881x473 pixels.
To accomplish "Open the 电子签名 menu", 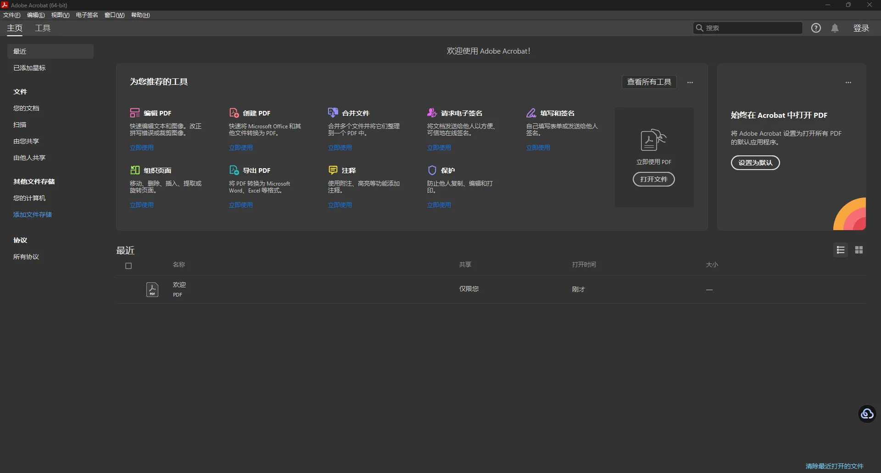I will [x=87, y=15].
